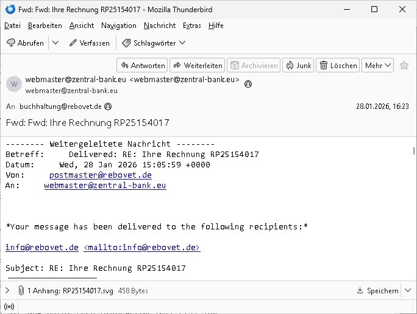Viewport: 417px width, 314px height.
Task: Mark message as Junk
Action: [x=298, y=65]
